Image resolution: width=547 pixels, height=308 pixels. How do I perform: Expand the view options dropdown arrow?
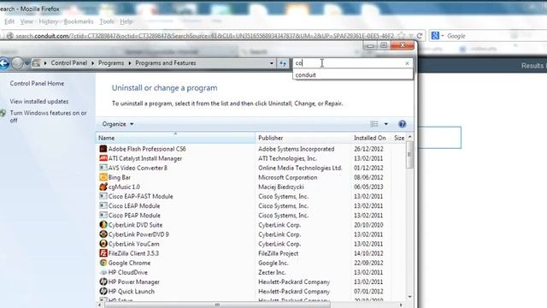[385, 124]
